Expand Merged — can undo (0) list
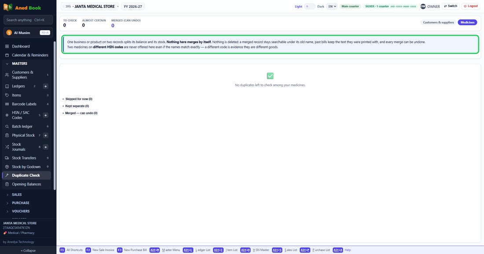This screenshot has width=484, height=254. point(80,113)
